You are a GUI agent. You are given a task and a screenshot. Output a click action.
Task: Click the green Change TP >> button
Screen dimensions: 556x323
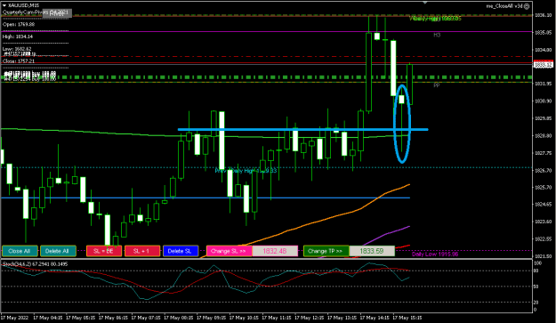tap(326, 251)
